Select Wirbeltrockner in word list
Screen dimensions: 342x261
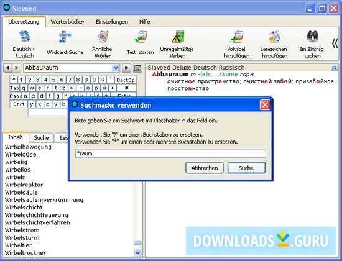25,253
